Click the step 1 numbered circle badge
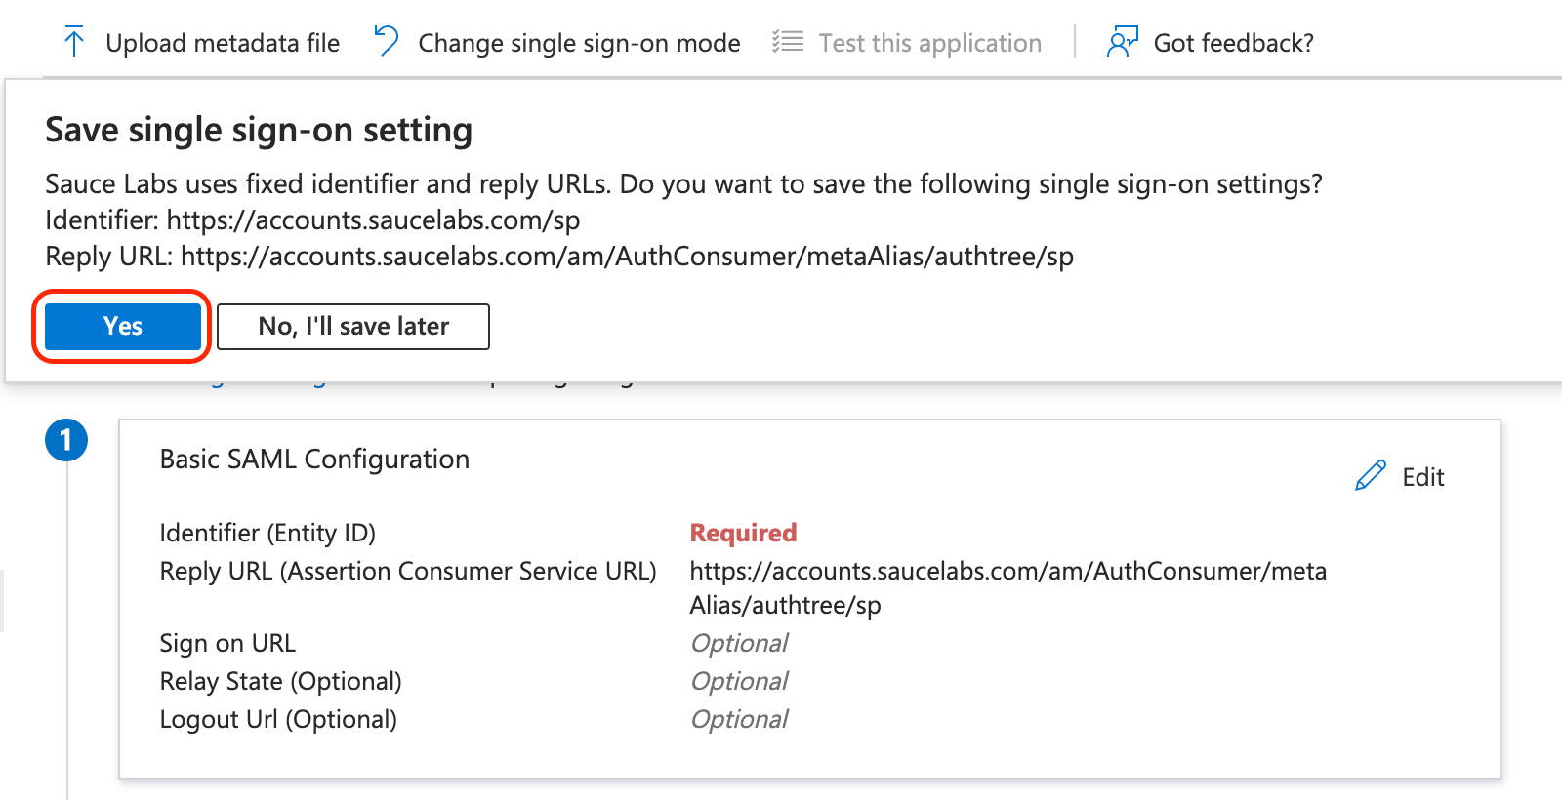Viewport: 1562px width, 800px height. tap(66, 439)
